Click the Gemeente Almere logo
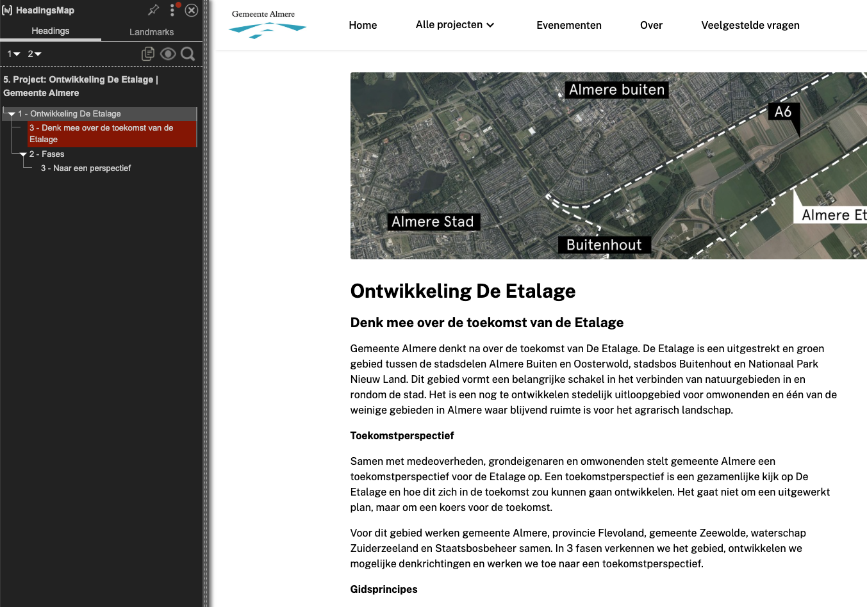This screenshot has width=867, height=607. [x=267, y=24]
